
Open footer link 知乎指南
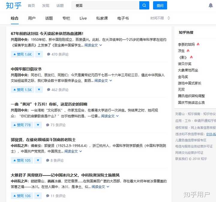coord(194,114)
